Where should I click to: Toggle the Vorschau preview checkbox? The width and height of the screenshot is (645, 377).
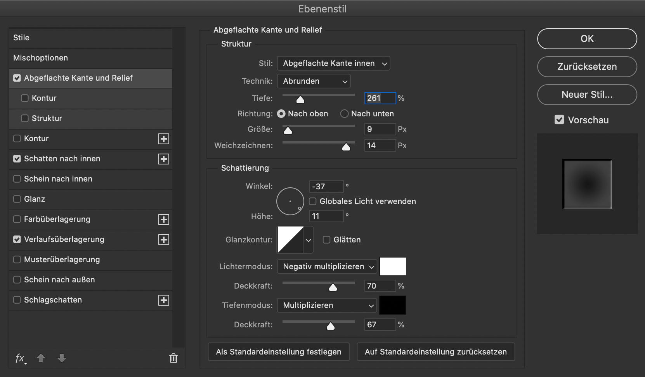(x=559, y=120)
